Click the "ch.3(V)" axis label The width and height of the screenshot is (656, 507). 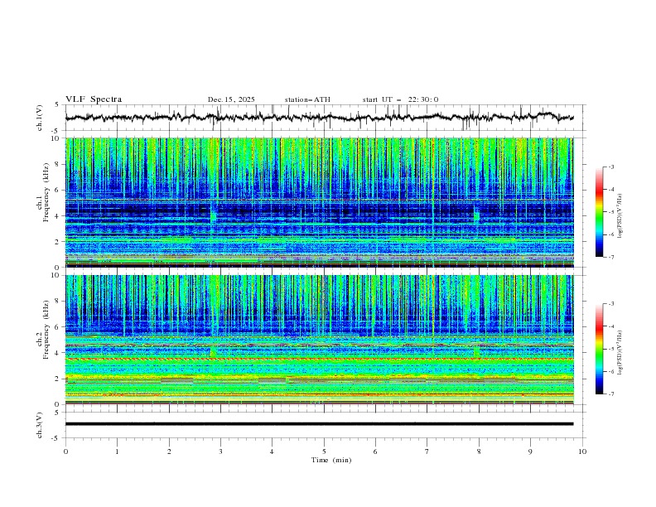[40, 425]
